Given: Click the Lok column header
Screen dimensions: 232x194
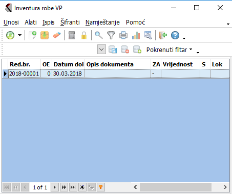Looking at the screenshot, I should tap(220, 64).
